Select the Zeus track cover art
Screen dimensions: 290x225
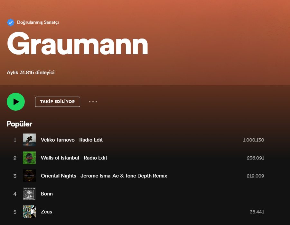(x=29, y=212)
